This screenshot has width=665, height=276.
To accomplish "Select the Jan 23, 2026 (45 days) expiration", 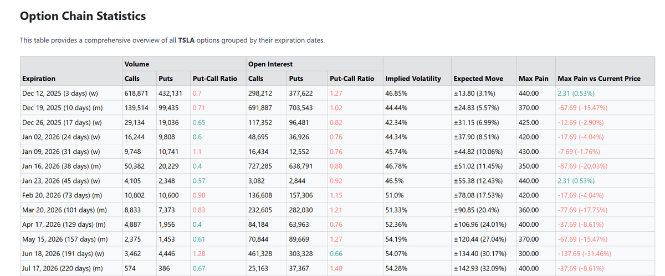I will (61, 180).
